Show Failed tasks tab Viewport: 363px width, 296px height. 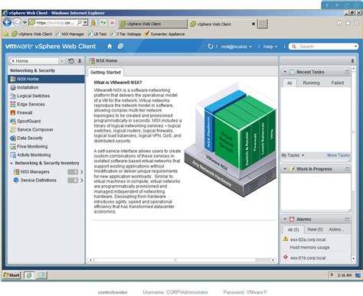pyautogui.click(x=337, y=83)
